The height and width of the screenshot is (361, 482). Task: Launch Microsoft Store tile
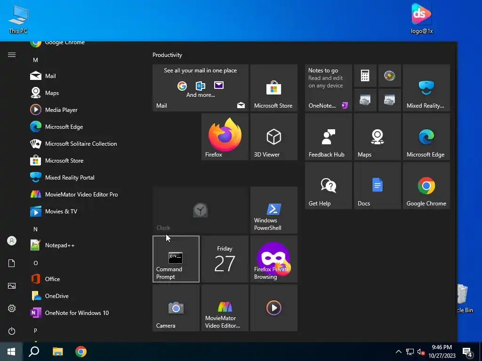[274, 88]
